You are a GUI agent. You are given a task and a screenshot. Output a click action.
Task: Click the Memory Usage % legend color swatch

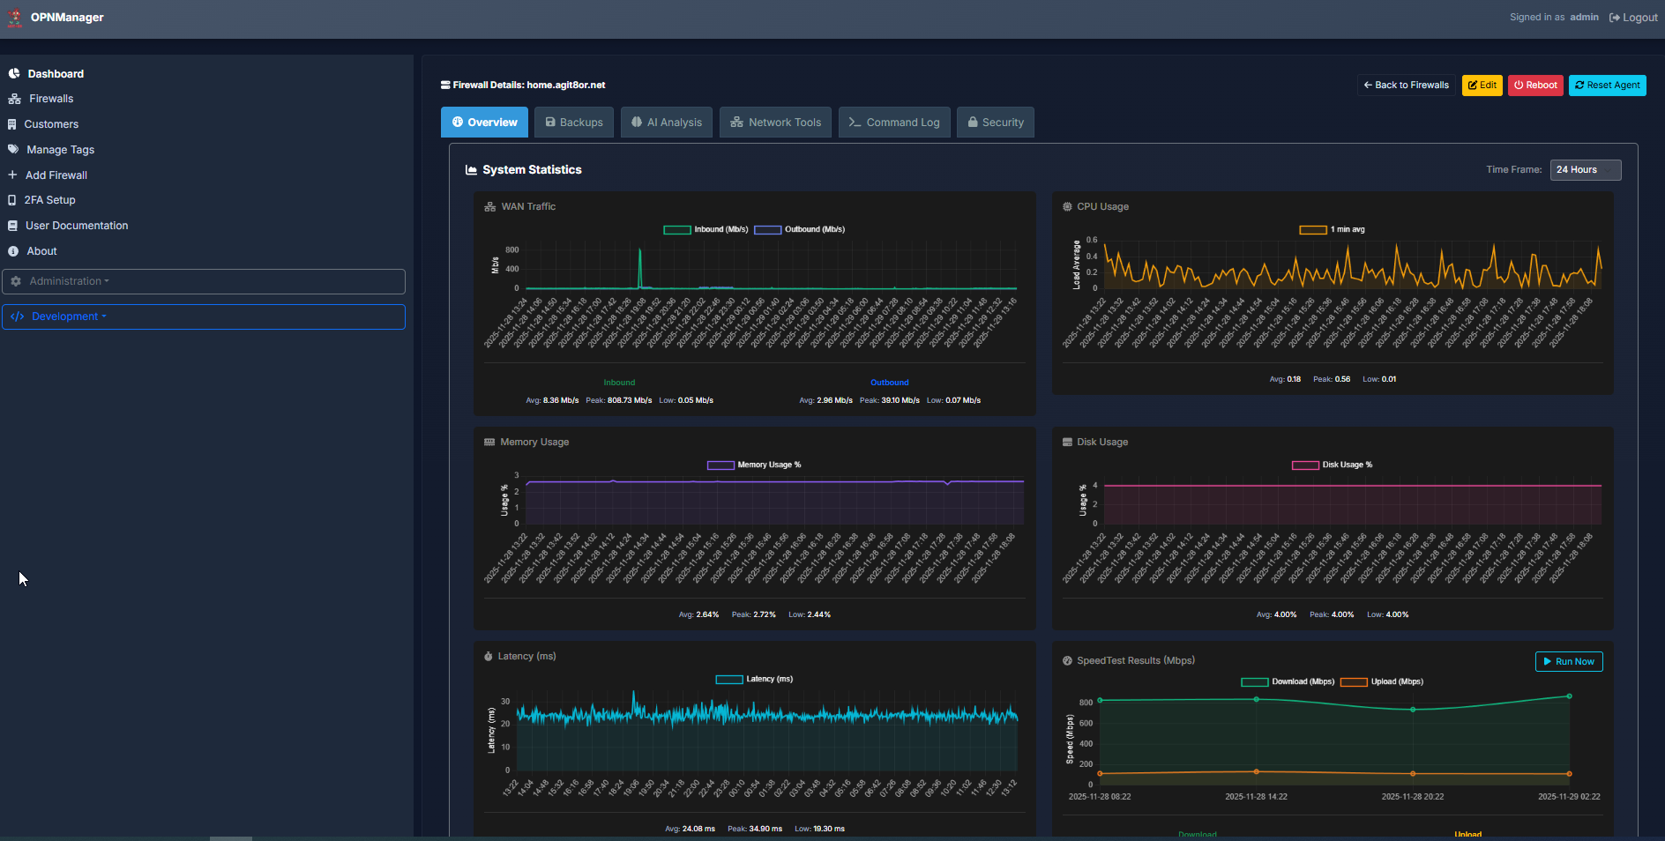(x=721, y=465)
